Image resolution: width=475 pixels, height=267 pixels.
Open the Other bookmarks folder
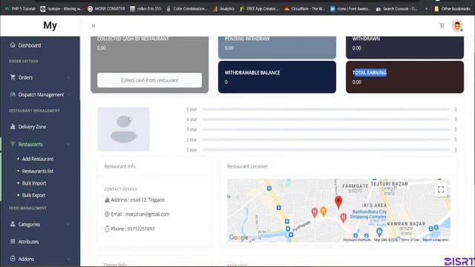tap(452, 9)
